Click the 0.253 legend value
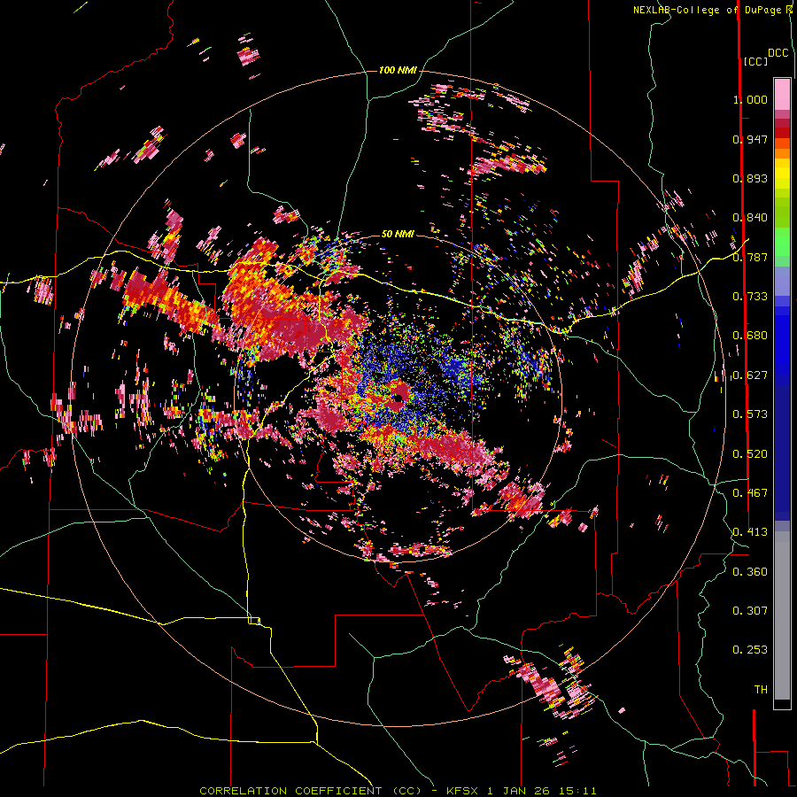The height and width of the screenshot is (797, 797). [750, 650]
